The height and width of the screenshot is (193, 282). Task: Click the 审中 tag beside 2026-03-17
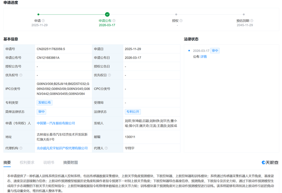[215, 51]
